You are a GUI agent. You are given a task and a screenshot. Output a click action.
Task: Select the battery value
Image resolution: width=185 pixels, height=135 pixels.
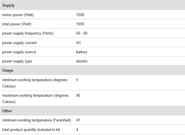[x=82, y=52]
